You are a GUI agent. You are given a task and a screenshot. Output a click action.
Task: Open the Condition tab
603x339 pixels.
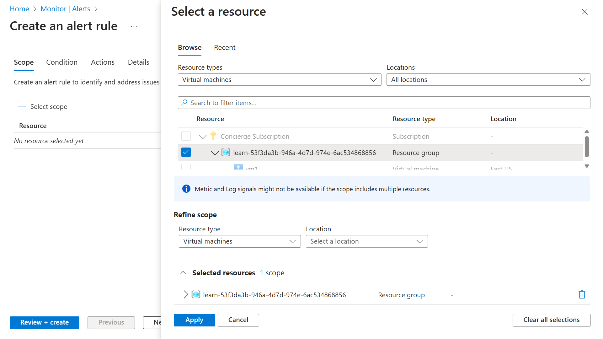coord(62,62)
